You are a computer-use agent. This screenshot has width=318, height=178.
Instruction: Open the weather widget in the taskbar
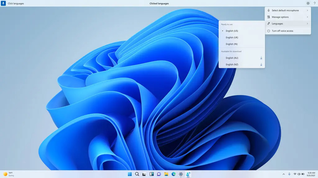coord(9,174)
